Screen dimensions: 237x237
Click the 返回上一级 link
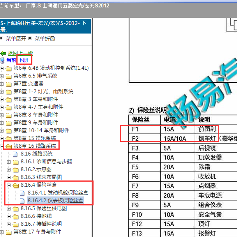[20, 53]
